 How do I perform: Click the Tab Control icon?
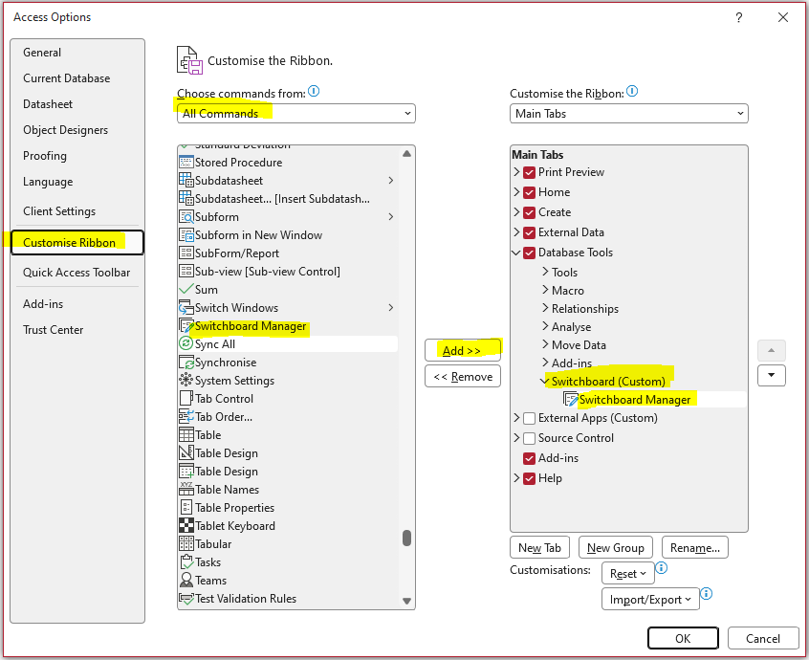pos(186,398)
